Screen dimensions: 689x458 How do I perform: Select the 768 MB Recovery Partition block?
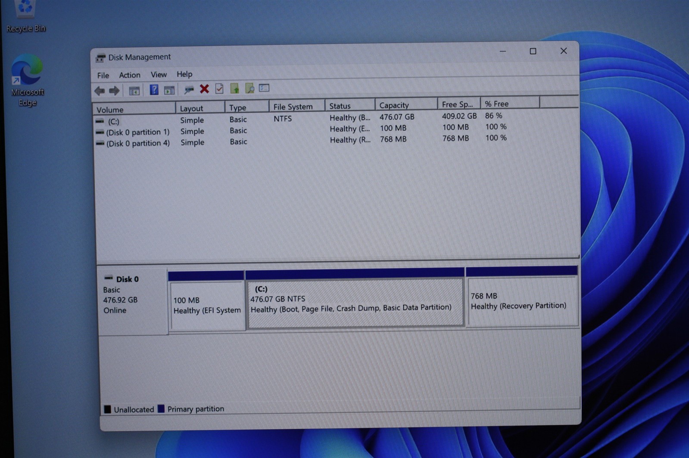(x=522, y=301)
